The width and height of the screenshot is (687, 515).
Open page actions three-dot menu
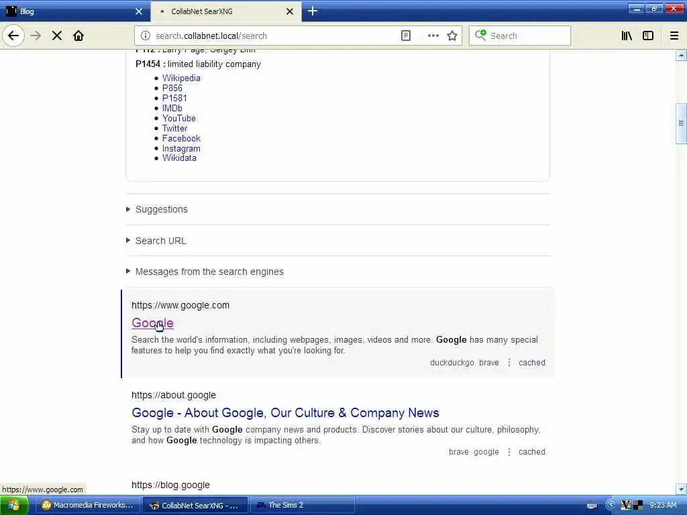433,36
